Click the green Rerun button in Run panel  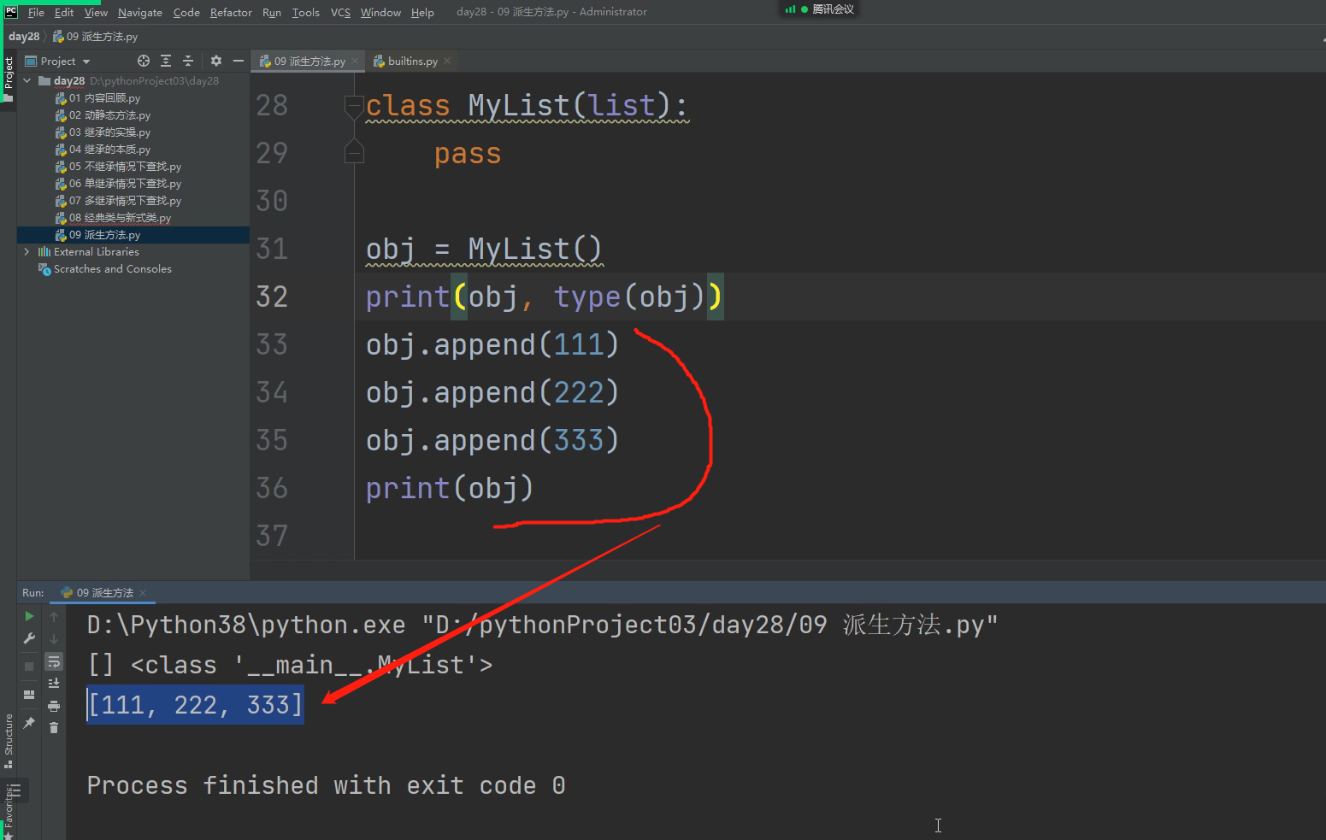tap(29, 616)
